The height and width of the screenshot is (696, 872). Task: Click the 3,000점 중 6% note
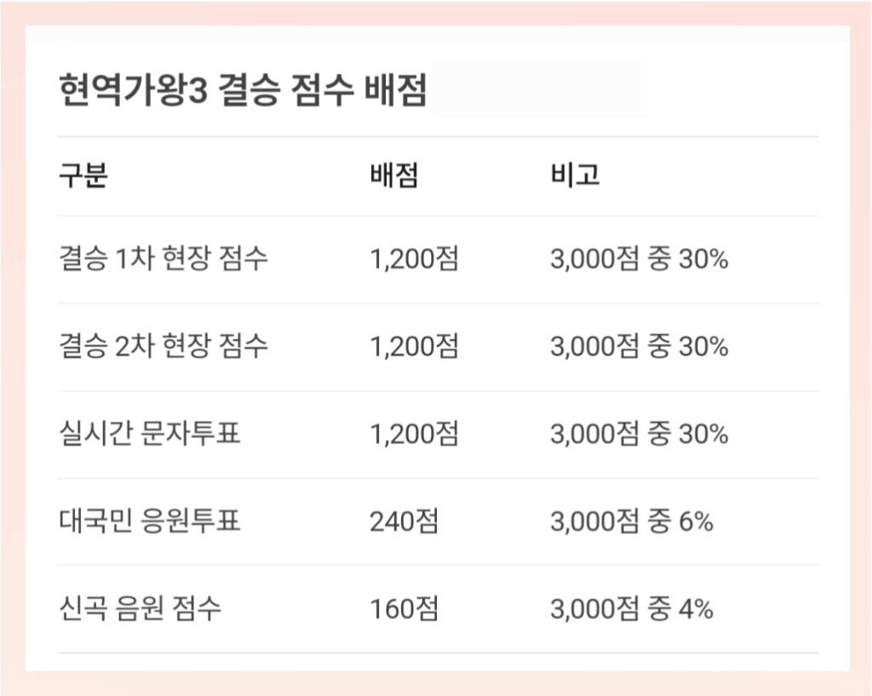(x=632, y=521)
